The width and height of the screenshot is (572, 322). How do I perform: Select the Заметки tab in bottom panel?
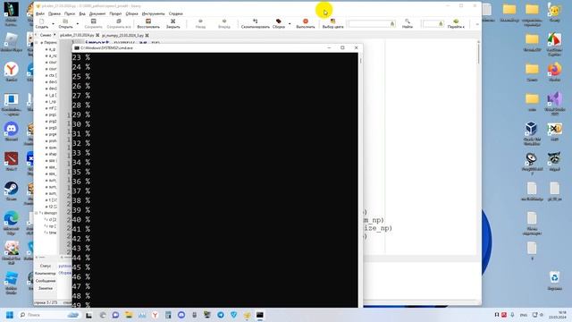46,288
